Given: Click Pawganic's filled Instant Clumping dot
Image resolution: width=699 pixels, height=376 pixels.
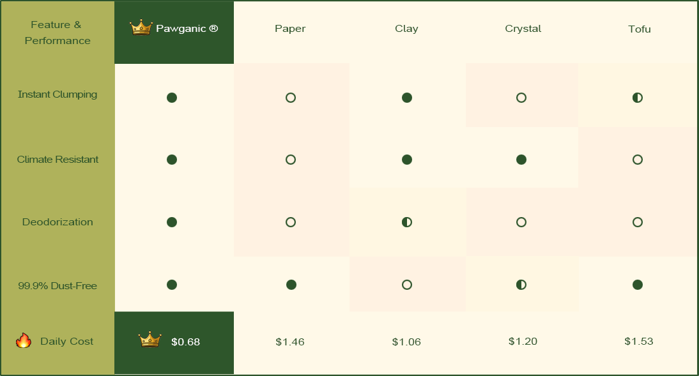Looking at the screenshot, I should pyautogui.click(x=171, y=98).
